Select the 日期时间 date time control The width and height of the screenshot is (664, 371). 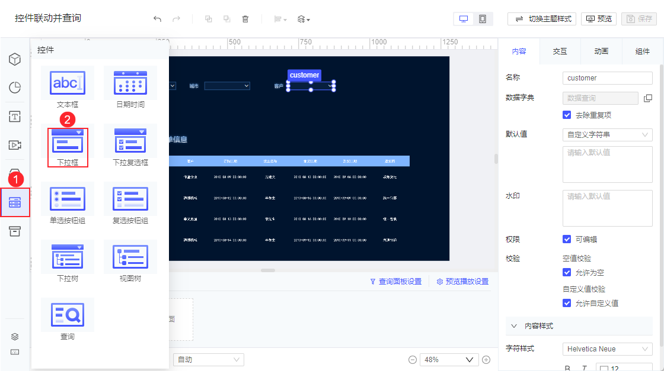pos(130,88)
